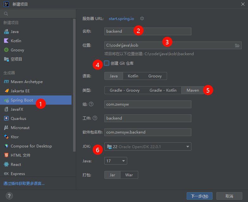Click the left sidebar vertical scrollbar
Viewport: 248px width, 202px height.
(74, 85)
